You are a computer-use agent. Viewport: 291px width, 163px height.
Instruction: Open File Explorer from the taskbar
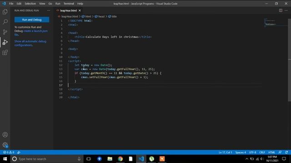pos(110,159)
